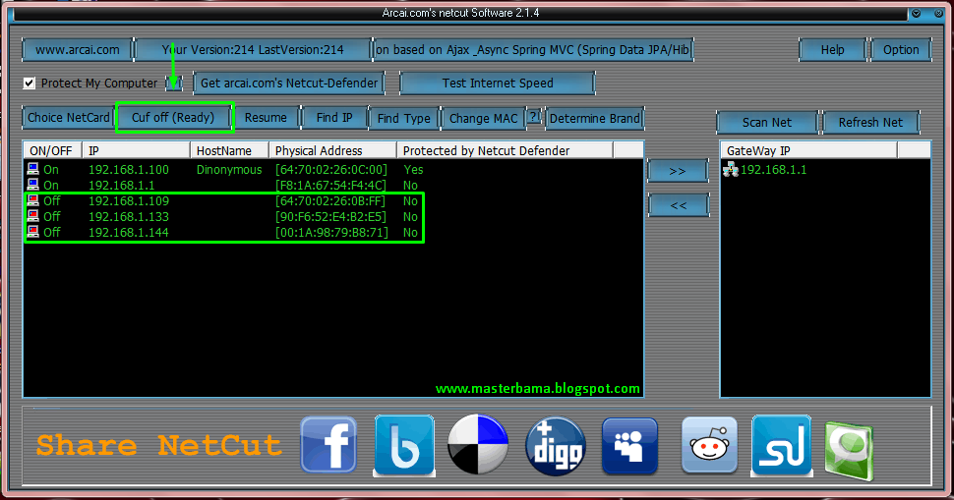The image size is (954, 500).
Task: Click Test Internet Speed button
Action: (x=498, y=83)
